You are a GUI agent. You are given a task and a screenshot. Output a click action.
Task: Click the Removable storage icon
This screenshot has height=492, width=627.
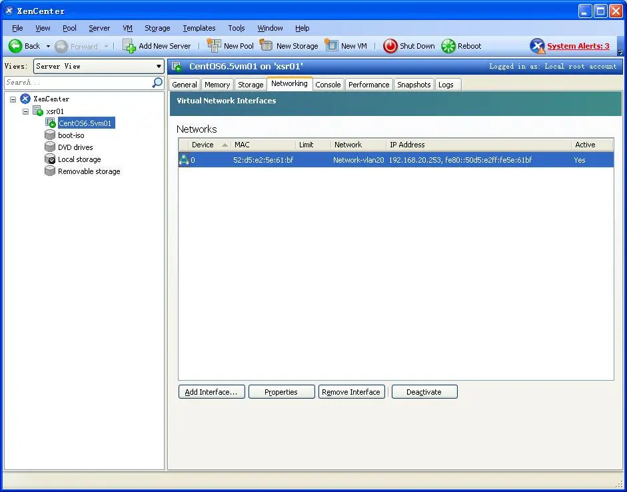[50, 171]
